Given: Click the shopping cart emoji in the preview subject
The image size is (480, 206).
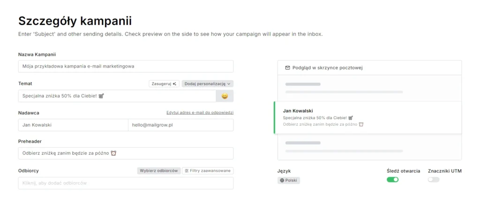Looking at the screenshot, I should [x=351, y=118].
